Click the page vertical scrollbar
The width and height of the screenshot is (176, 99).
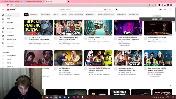(x=175, y=20)
